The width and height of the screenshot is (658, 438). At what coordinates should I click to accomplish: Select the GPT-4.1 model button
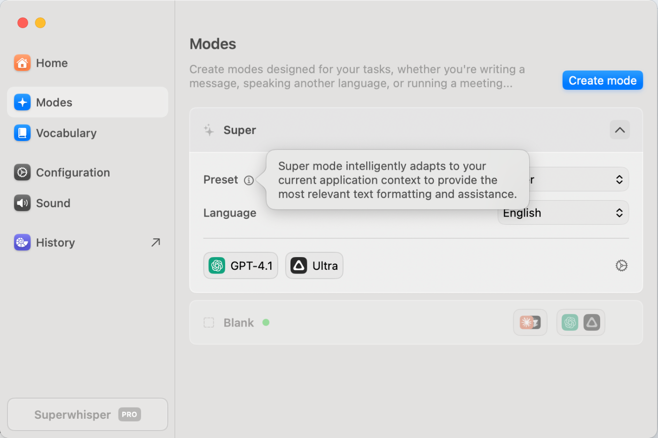[x=241, y=266]
